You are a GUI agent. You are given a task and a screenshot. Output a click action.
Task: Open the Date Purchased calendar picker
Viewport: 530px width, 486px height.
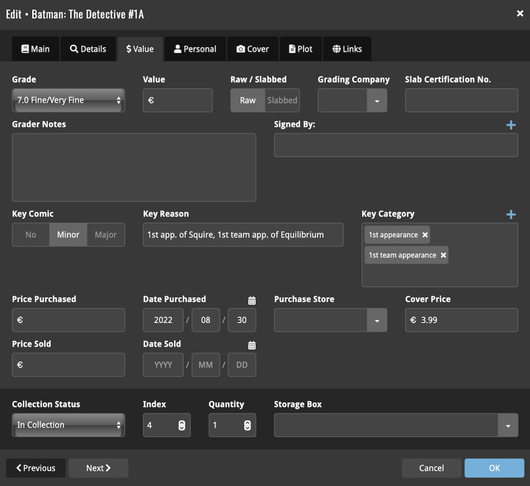click(252, 301)
